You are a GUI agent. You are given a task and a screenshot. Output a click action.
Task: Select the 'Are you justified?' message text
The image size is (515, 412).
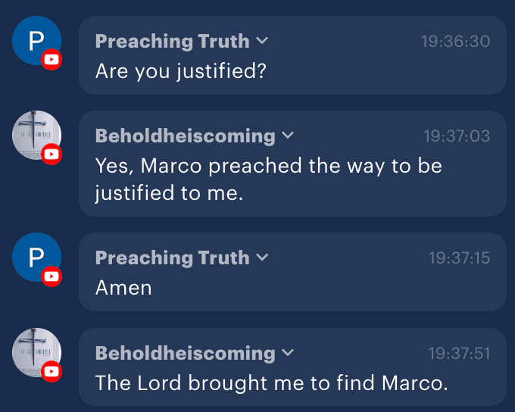tap(181, 71)
